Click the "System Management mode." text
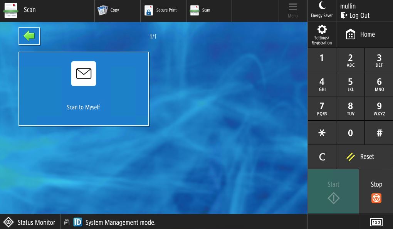Screen dimensions: 393x229 (121, 222)
